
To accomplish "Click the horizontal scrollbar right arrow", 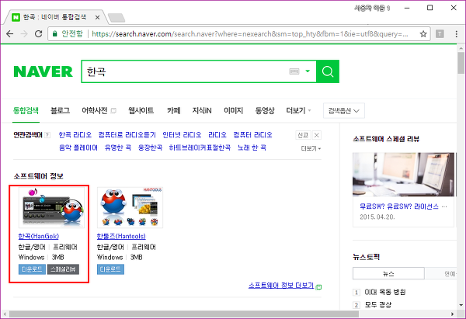I will (x=453, y=314).
